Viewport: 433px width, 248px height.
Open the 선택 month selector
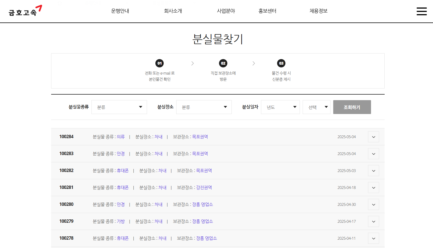click(316, 107)
